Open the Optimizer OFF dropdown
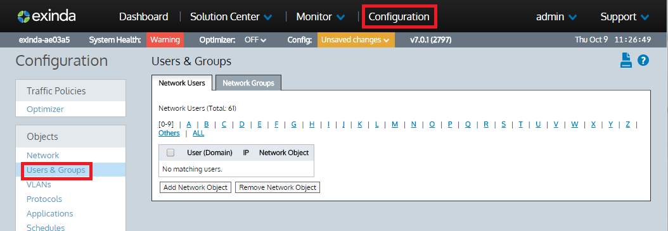Viewport: 668px width, 231px height. coord(255,40)
